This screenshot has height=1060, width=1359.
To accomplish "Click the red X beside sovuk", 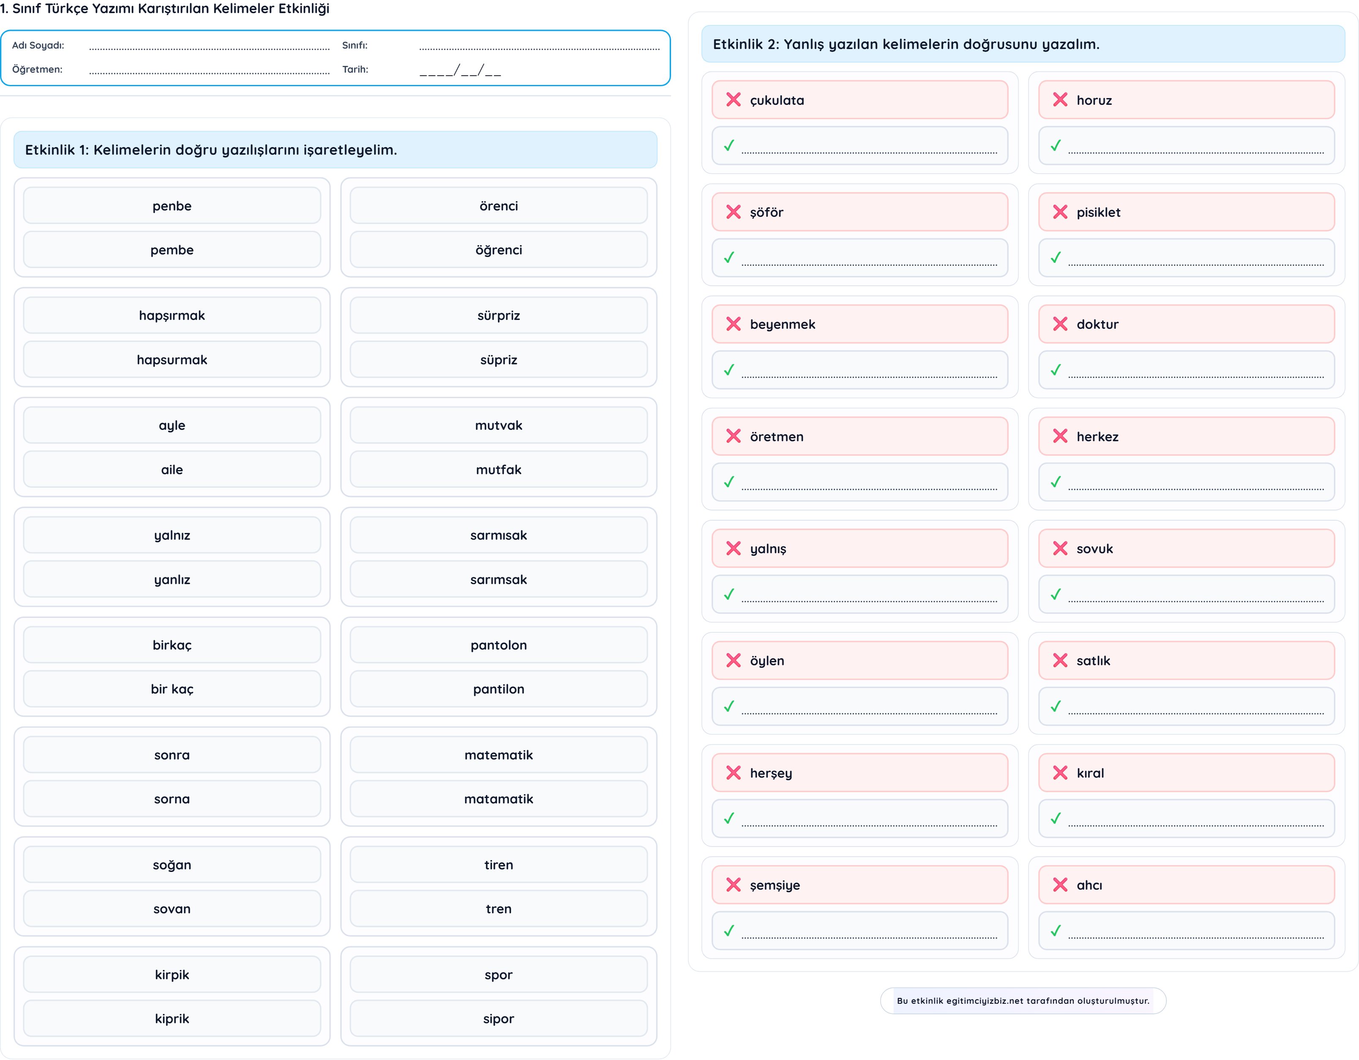I will tap(1060, 548).
